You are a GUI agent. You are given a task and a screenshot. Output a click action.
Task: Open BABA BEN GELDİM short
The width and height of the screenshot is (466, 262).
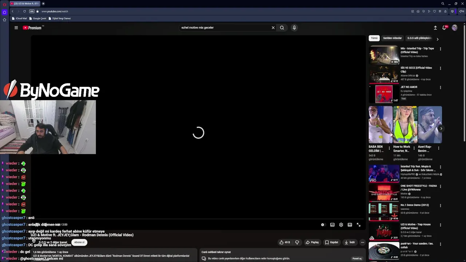[x=380, y=124]
